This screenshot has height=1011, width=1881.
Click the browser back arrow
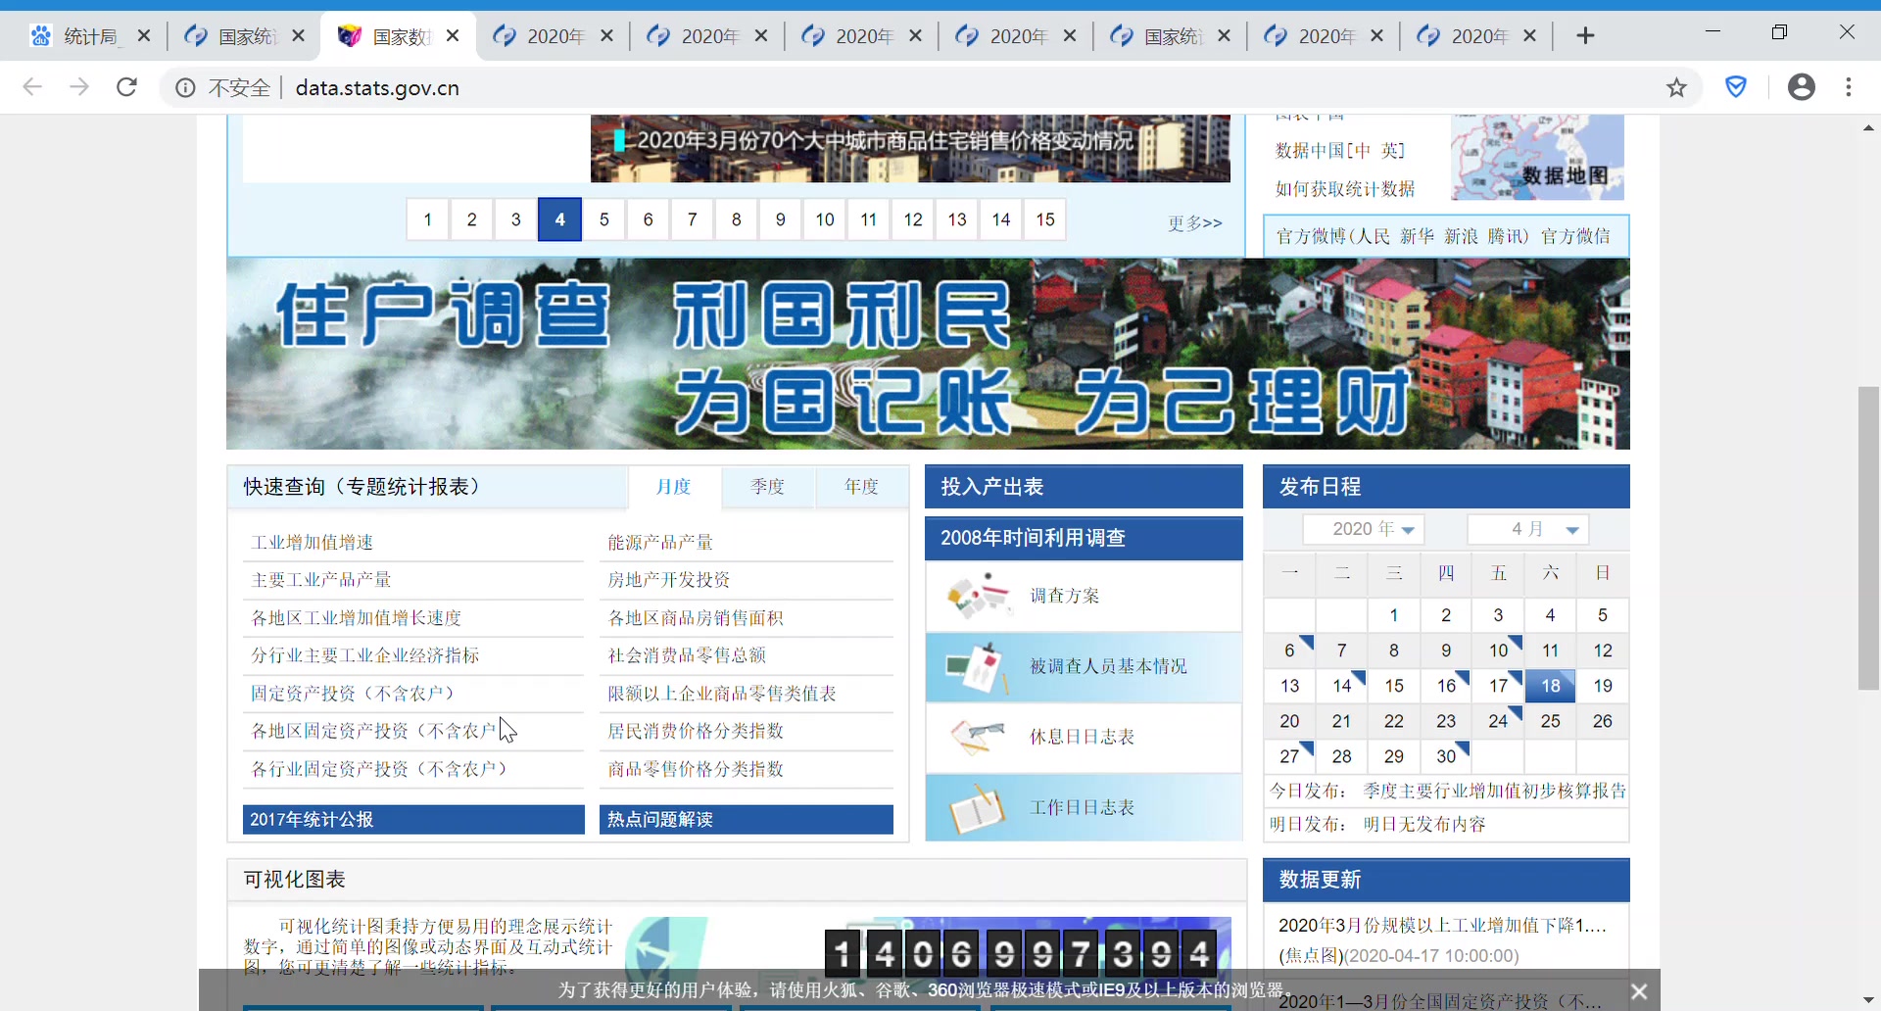pyautogui.click(x=32, y=87)
